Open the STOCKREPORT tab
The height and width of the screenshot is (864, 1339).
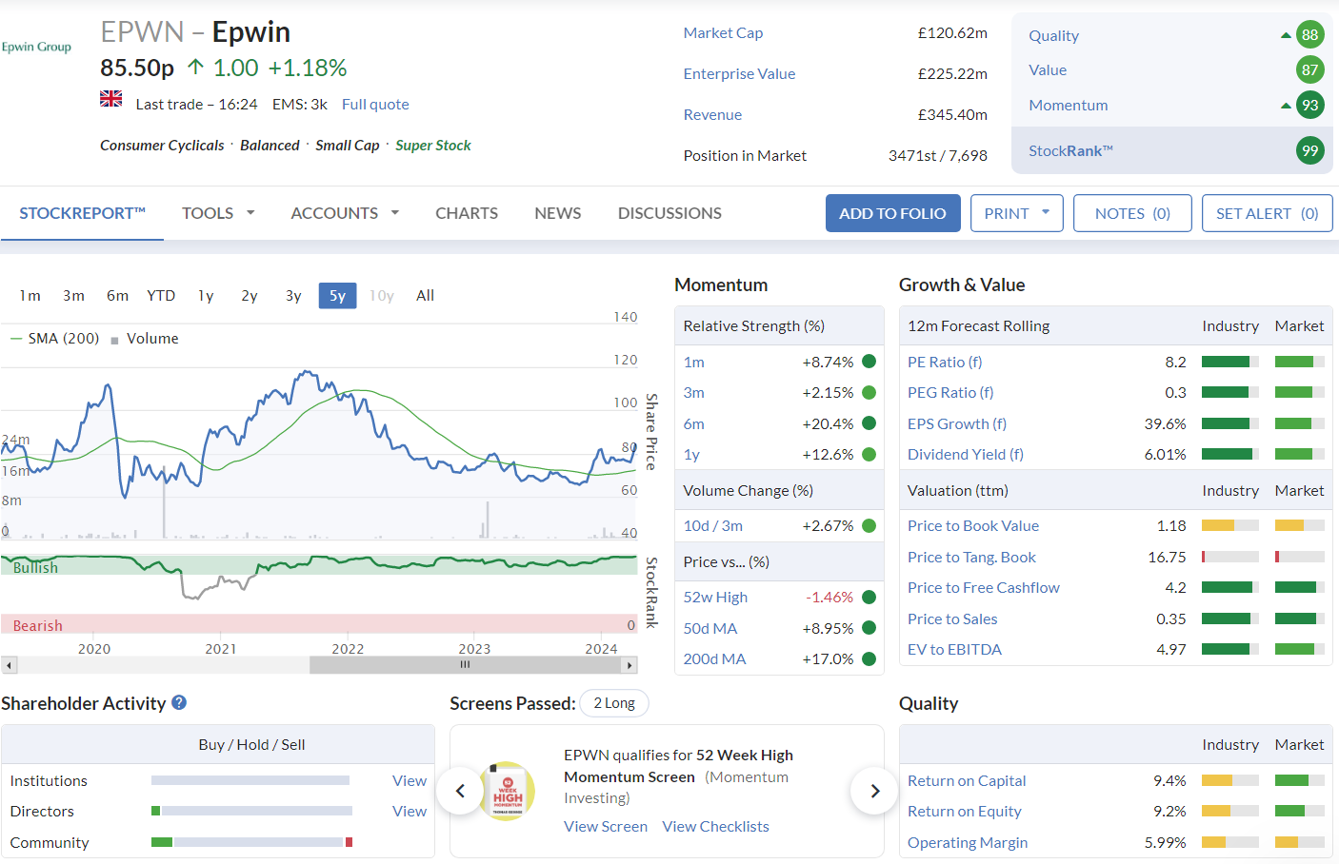click(x=82, y=213)
